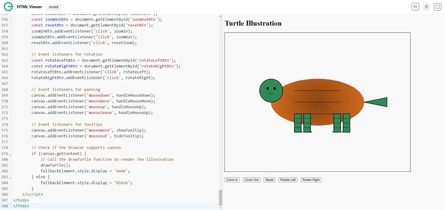The width and height of the screenshot is (445, 210).
Task: Click the 'Turtle Illustration' heading
Action: pyautogui.click(x=253, y=23)
